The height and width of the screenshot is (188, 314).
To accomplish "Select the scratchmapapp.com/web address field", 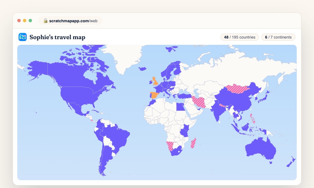I will 70,21.
